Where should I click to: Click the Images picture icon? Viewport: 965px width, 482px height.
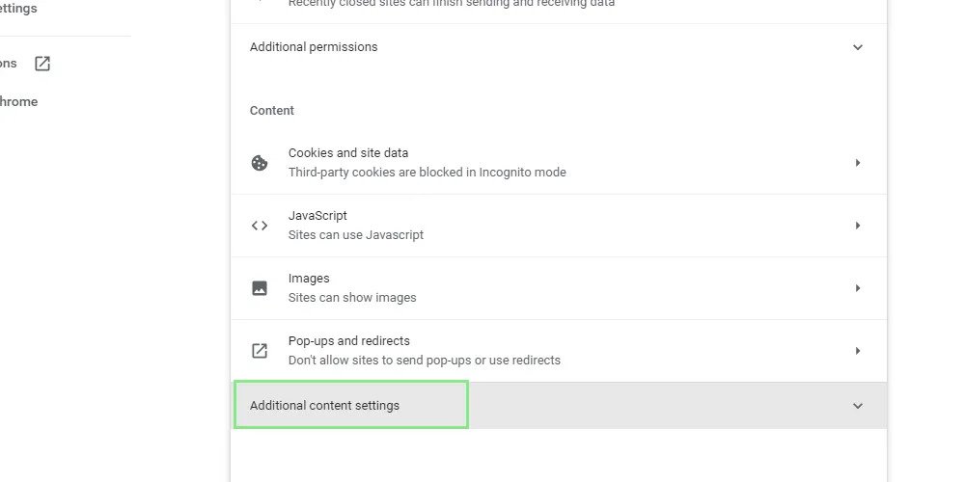pos(260,288)
